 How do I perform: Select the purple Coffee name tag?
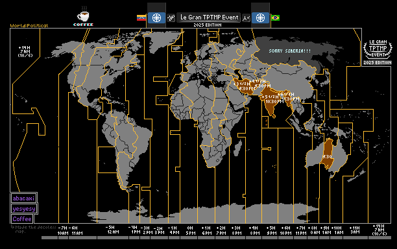coord(22,219)
